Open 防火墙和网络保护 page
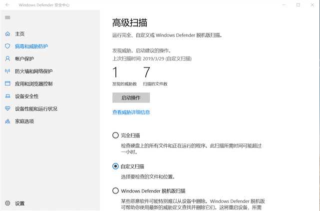320x211 pixels. point(33,71)
